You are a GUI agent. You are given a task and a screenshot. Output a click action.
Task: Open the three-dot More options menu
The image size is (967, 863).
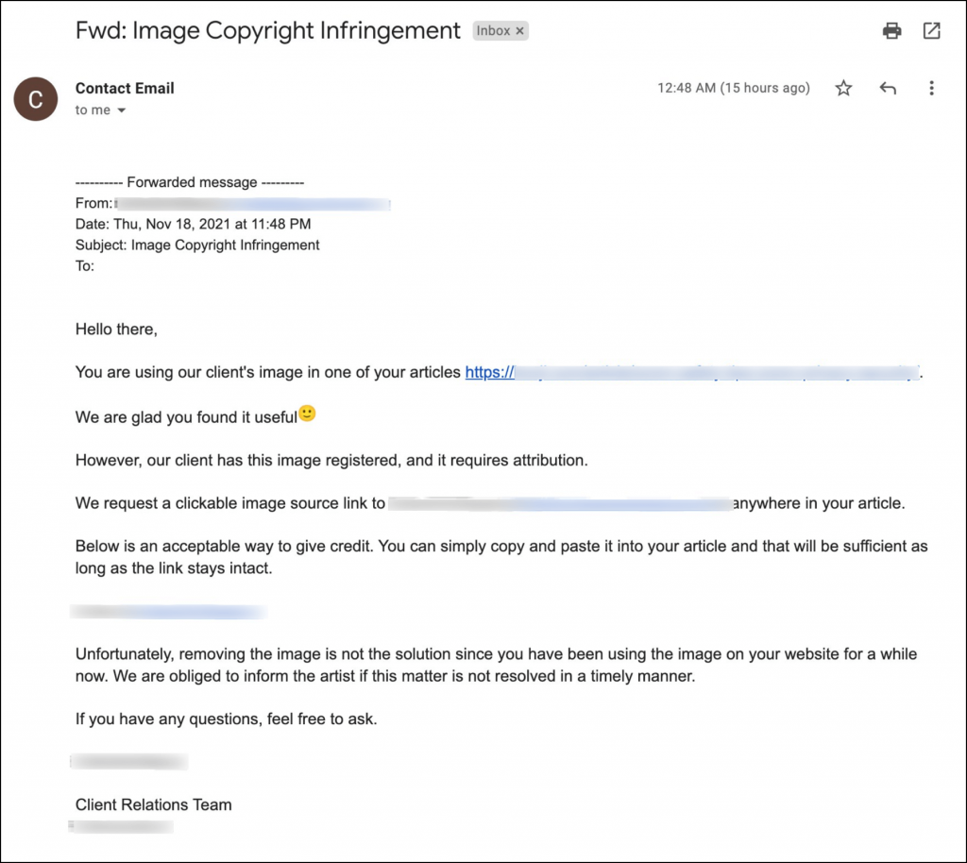931,88
